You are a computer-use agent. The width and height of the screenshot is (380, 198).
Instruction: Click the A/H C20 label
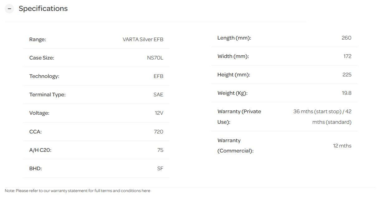[x=40, y=150]
